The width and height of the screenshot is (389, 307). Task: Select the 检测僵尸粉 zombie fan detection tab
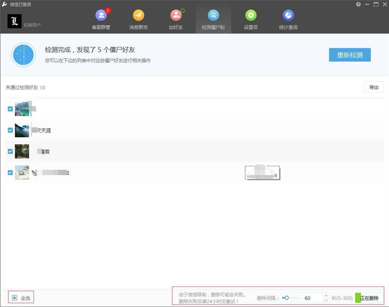pos(213,19)
